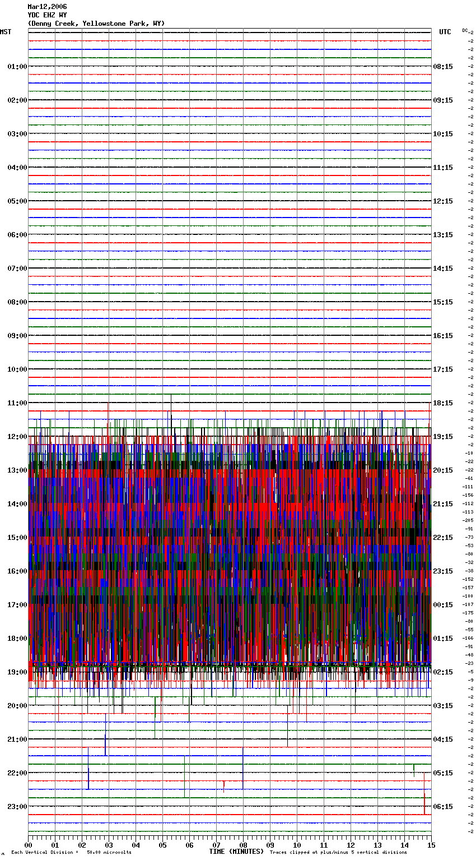Select the 08:00 MST row label
This screenshot has height=860, width=476.
17,302
